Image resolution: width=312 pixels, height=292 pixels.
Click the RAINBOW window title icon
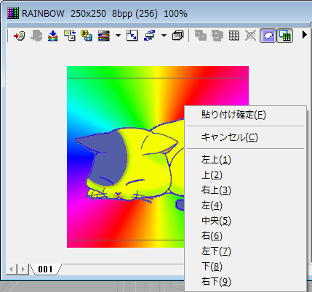pyautogui.click(x=13, y=13)
